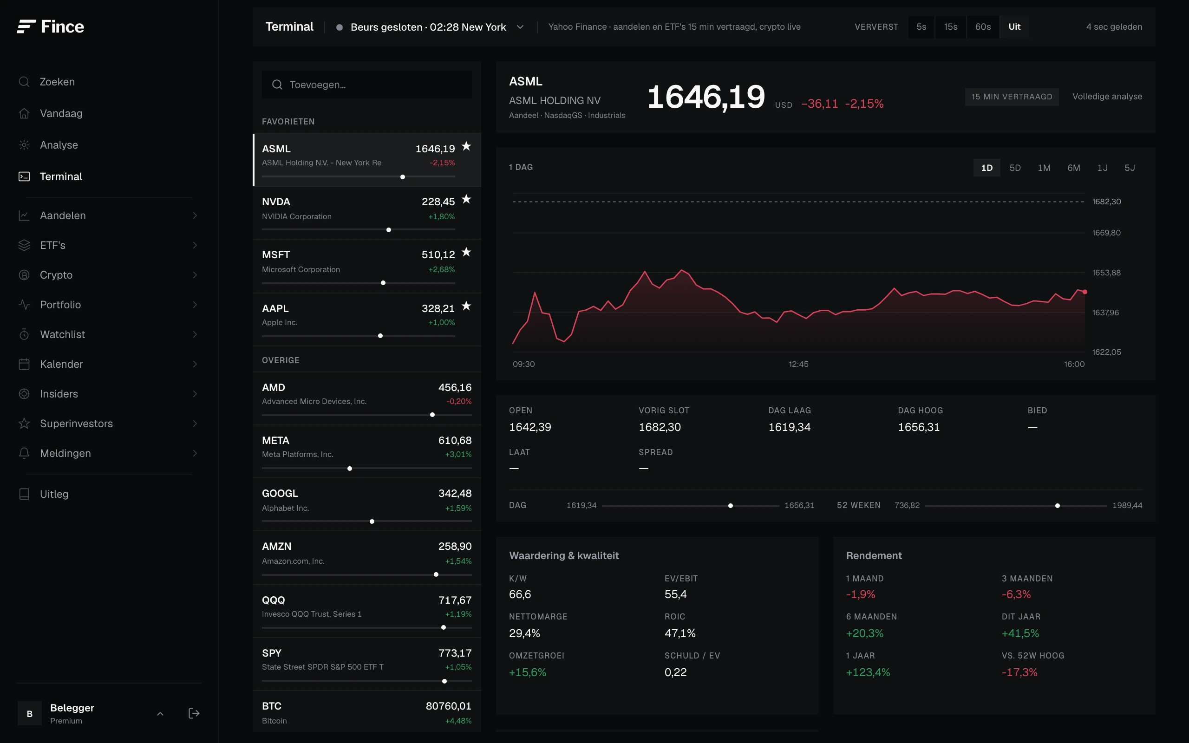Expand the Insiders submenu chevron
Screen dimensions: 1189x743
[195, 394]
